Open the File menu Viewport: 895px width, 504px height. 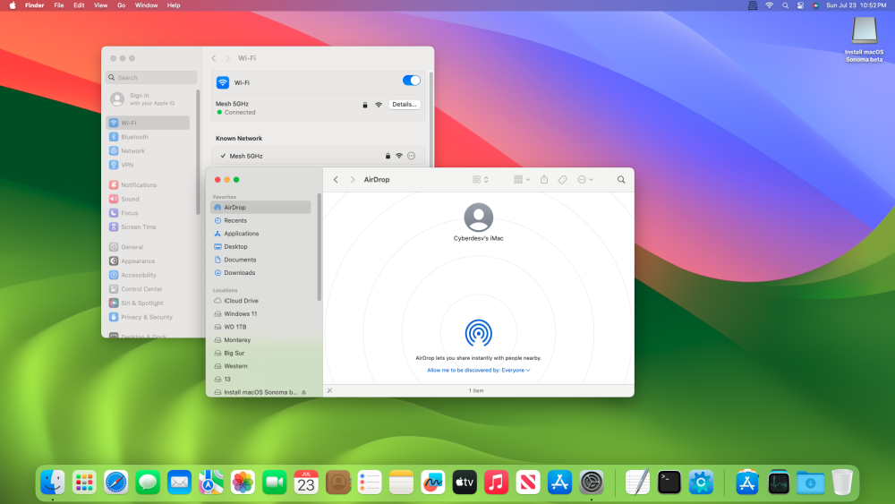(x=59, y=5)
